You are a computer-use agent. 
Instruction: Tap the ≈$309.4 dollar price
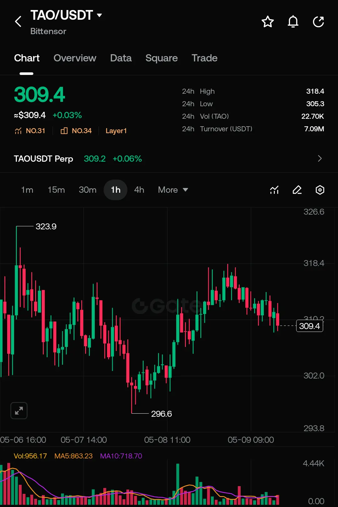[x=30, y=115]
